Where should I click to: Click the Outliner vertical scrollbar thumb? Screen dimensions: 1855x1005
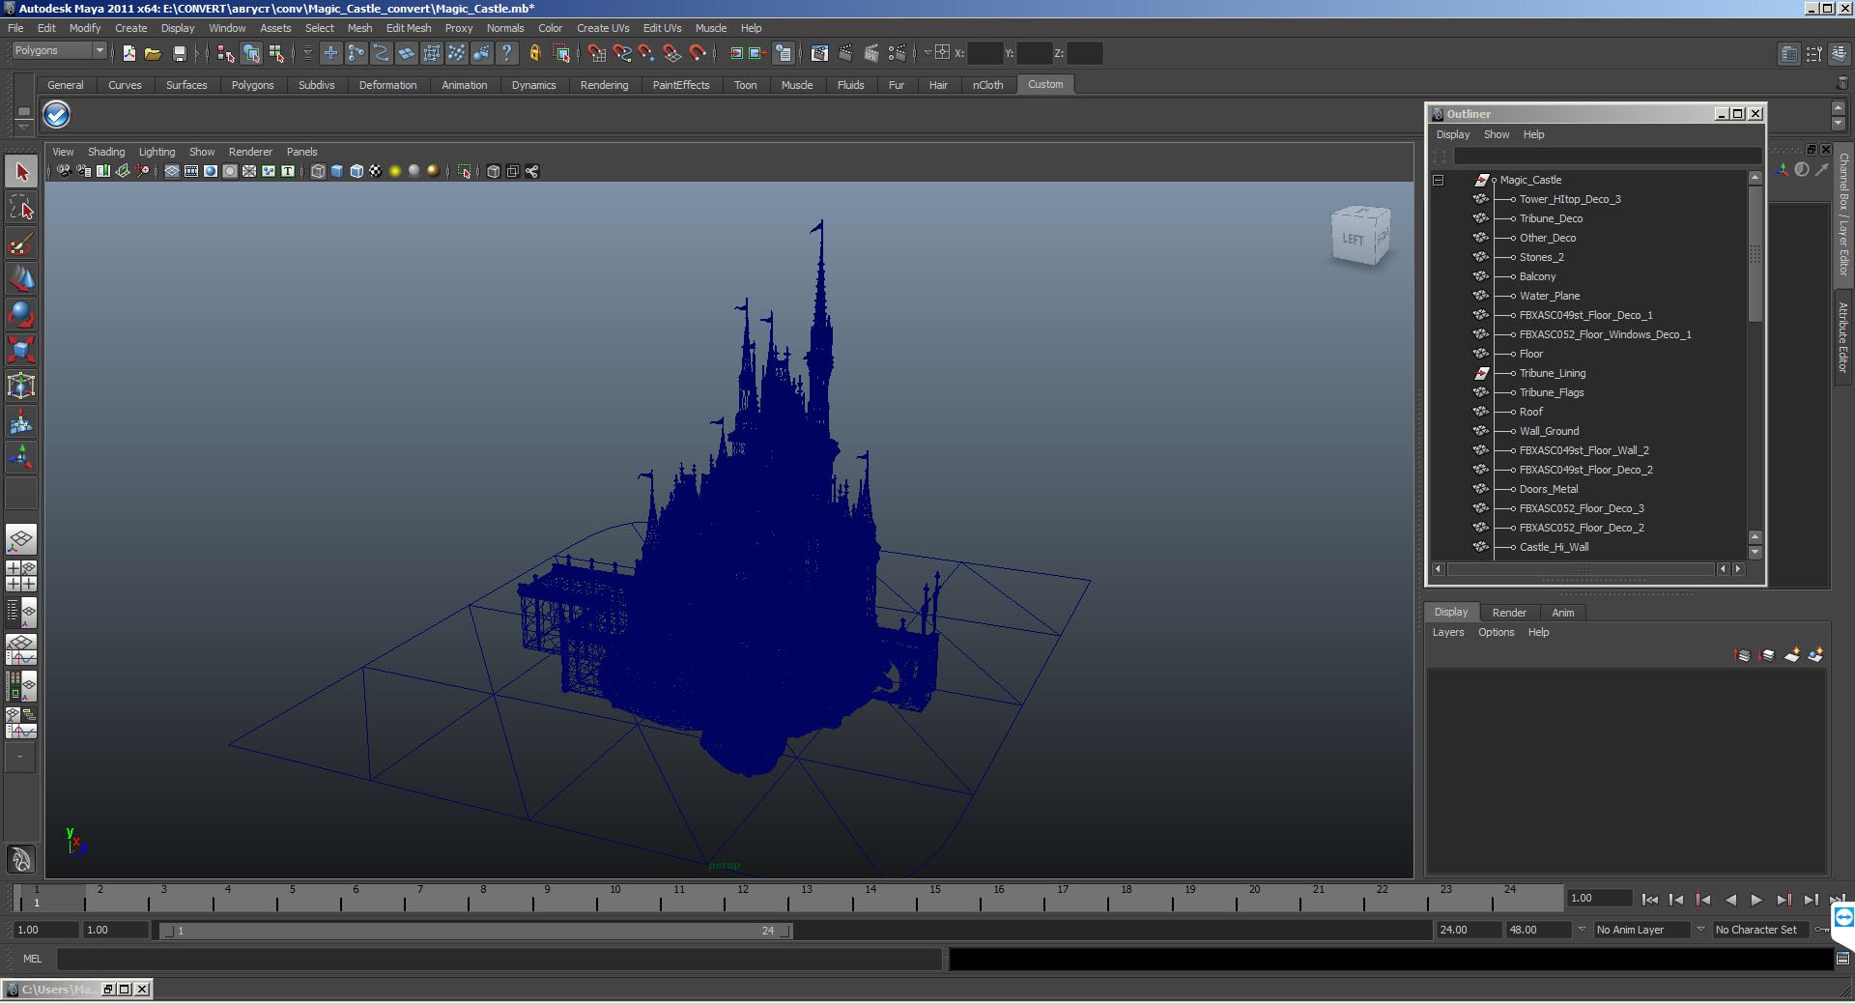[x=1755, y=255]
